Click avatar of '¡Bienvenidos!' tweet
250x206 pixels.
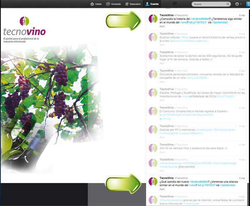point(153,163)
